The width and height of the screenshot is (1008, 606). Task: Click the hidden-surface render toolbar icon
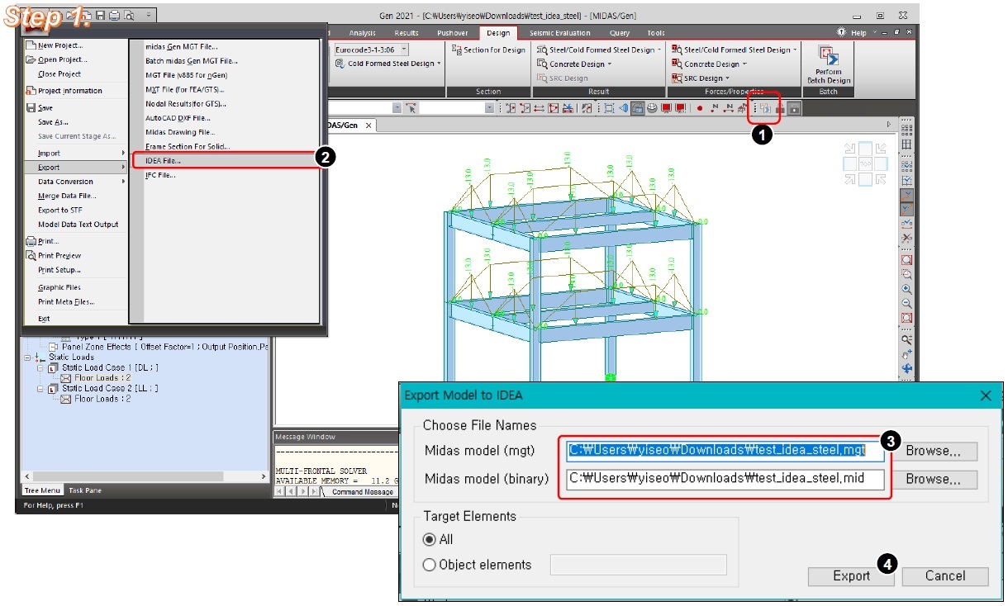click(x=638, y=108)
